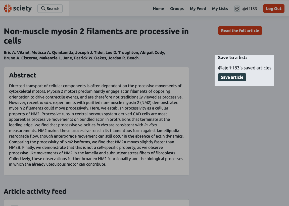Click the magnifying glass search icon
289x206 pixels.
click(x=43, y=9)
